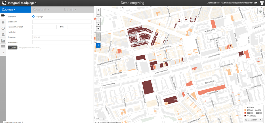
Task: Open the question mark sidebar help
Action: coord(3,53)
